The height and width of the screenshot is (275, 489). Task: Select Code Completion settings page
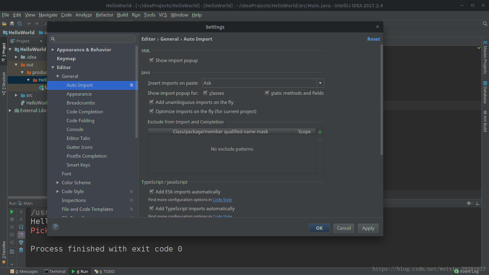point(85,112)
